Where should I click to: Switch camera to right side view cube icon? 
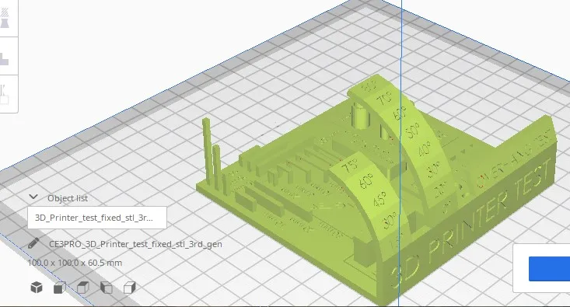[x=129, y=288]
